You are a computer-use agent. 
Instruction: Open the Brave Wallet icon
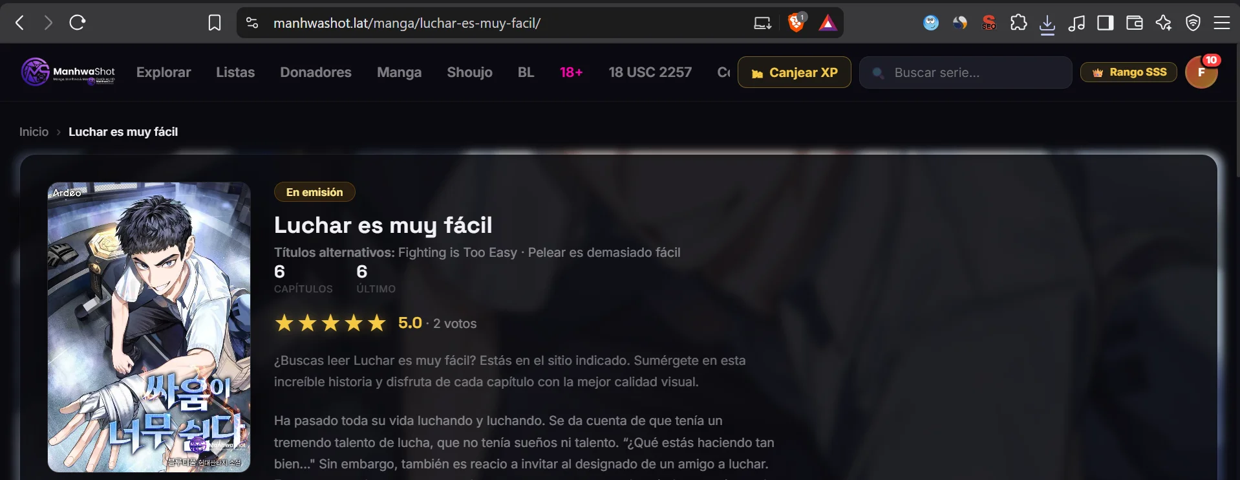pyautogui.click(x=1135, y=23)
